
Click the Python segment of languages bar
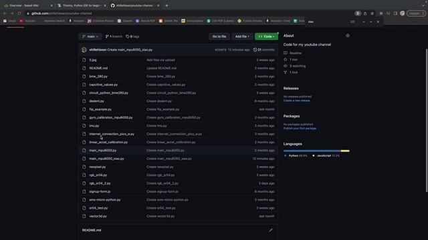click(x=312, y=151)
